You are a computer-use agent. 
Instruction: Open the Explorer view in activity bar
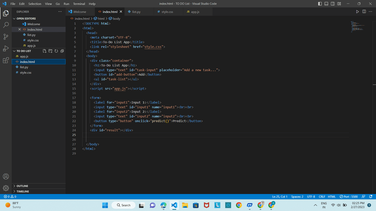[6, 13]
